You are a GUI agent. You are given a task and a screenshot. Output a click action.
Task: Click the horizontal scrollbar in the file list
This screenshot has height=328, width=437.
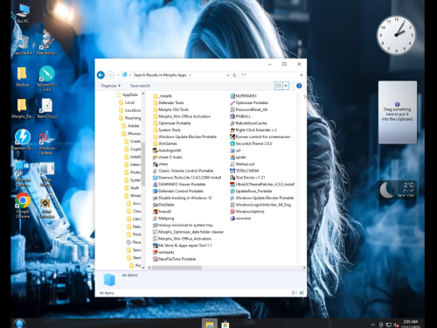(177, 268)
